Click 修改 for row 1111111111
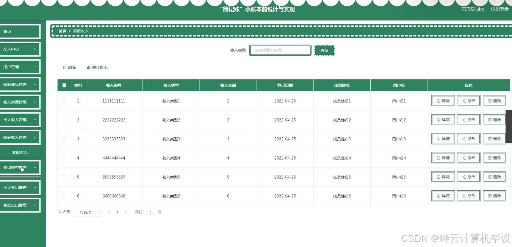The height and width of the screenshot is (247, 512). (x=469, y=101)
